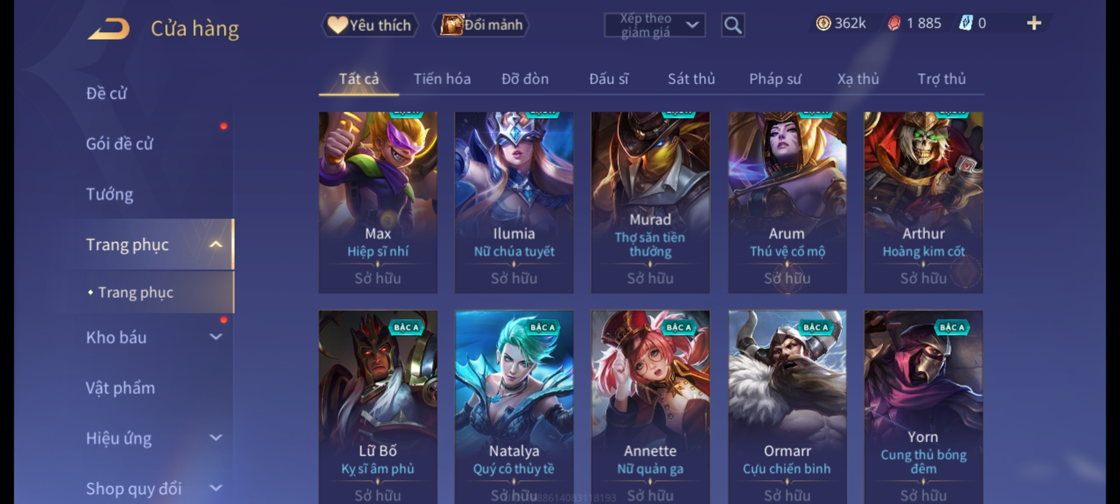1120x504 pixels.
Task: Expand the Shop quy đổi section
Action: [216, 488]
